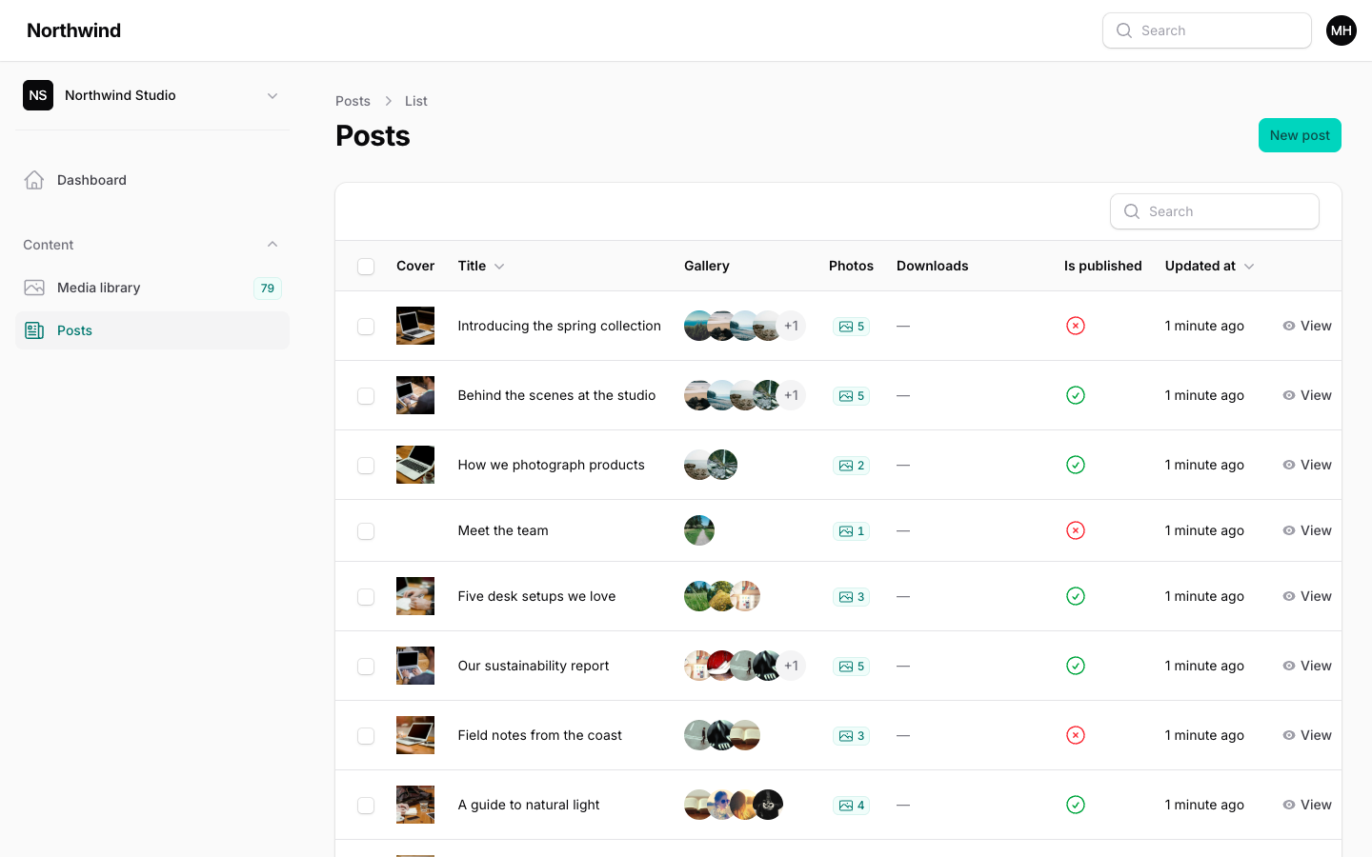This screenshot has height=857, width=1372.
Task: Click the title 'A guide to natural light'
Action: point(529,805)
